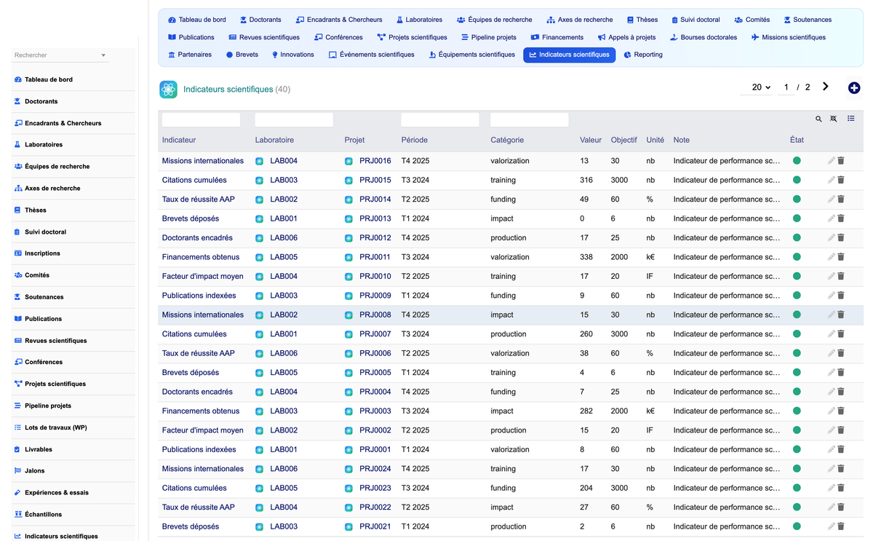
Task: Edit the PRJ0011 Financements obtenus row
Action: (x=831, y=257)
